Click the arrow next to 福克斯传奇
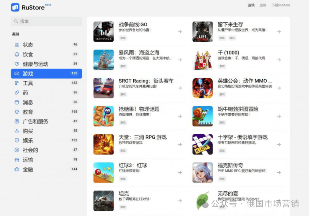This screenshot has width=309, height=216. pyautogui.click(x=279, y=173)
